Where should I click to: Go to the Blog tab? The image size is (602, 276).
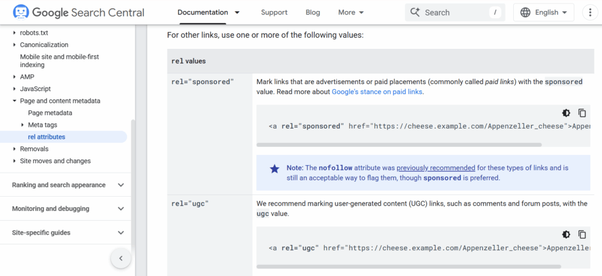[313, 12]
